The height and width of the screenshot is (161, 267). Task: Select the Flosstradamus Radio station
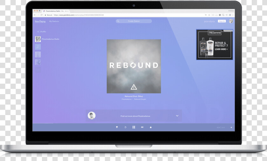[47, 39]
